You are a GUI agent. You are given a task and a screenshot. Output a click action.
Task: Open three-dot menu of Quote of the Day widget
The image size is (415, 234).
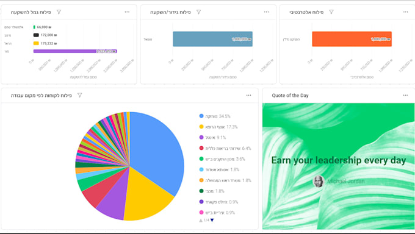[x=405, y=95]
